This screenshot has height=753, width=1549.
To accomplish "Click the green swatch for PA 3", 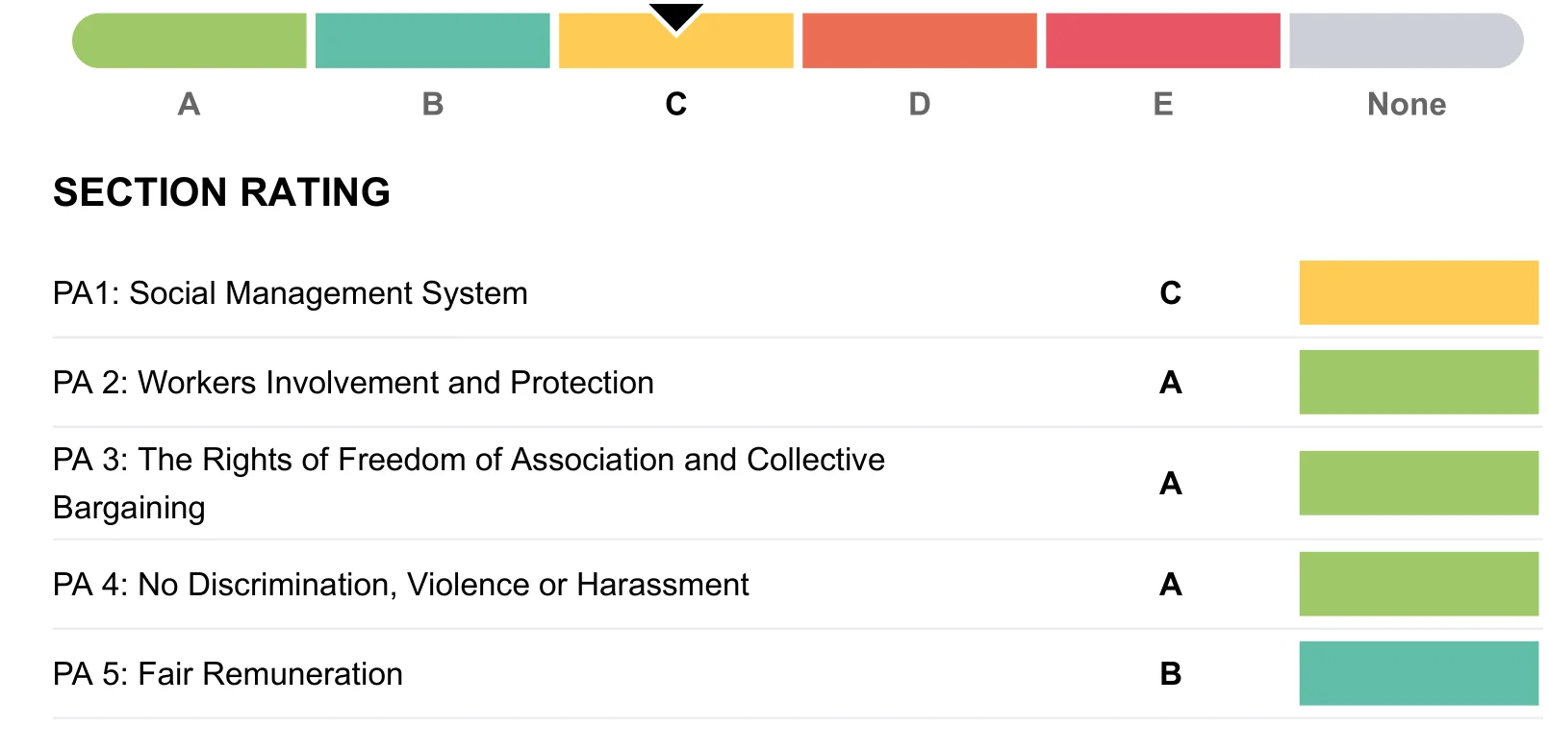I will click(1418, 483).
